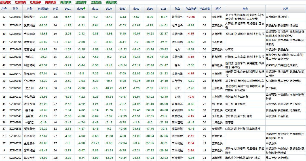The height and width of the screenshot is (161, 306).
Task: Select the 由跌转涨 tab
Action: coord(51,3)
